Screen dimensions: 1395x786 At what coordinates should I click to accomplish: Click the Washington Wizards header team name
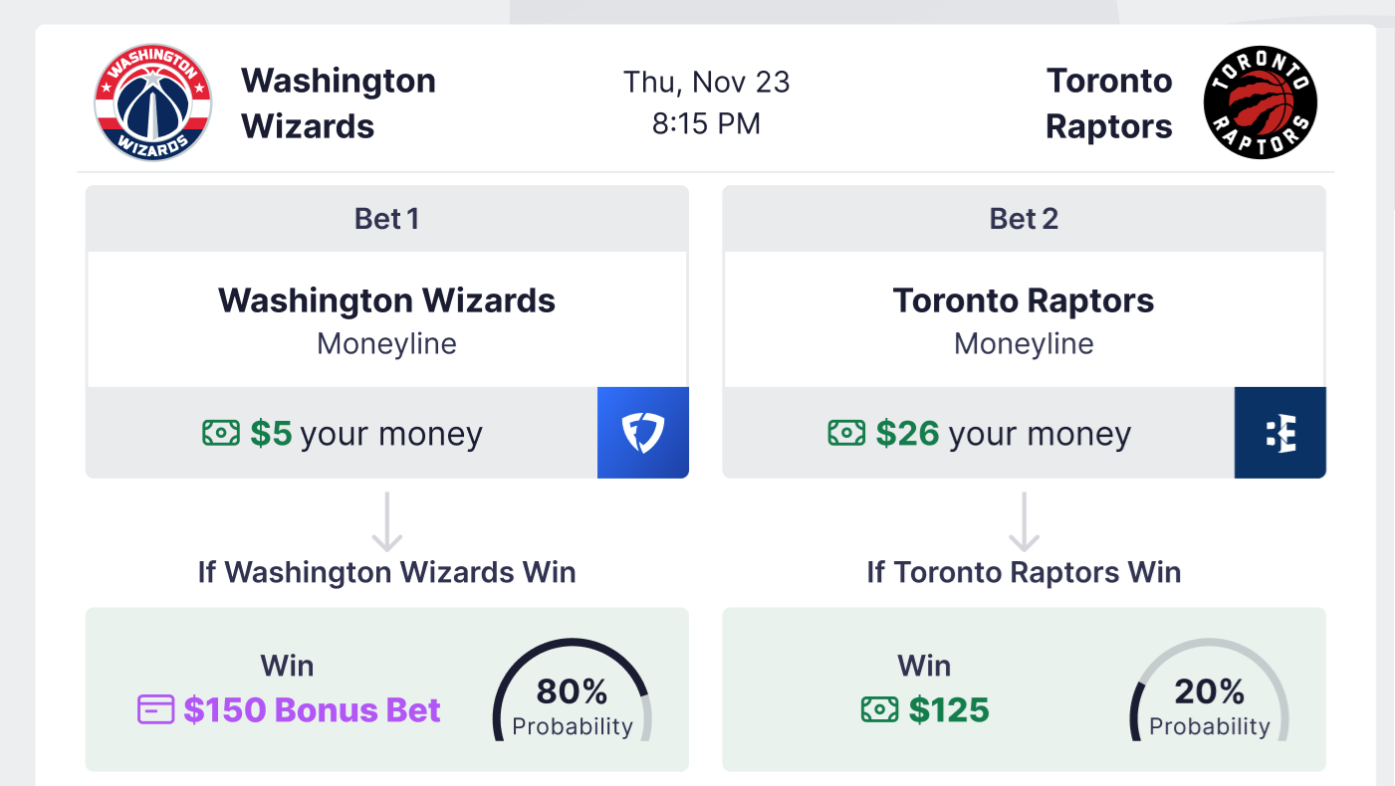pos(339,103)
